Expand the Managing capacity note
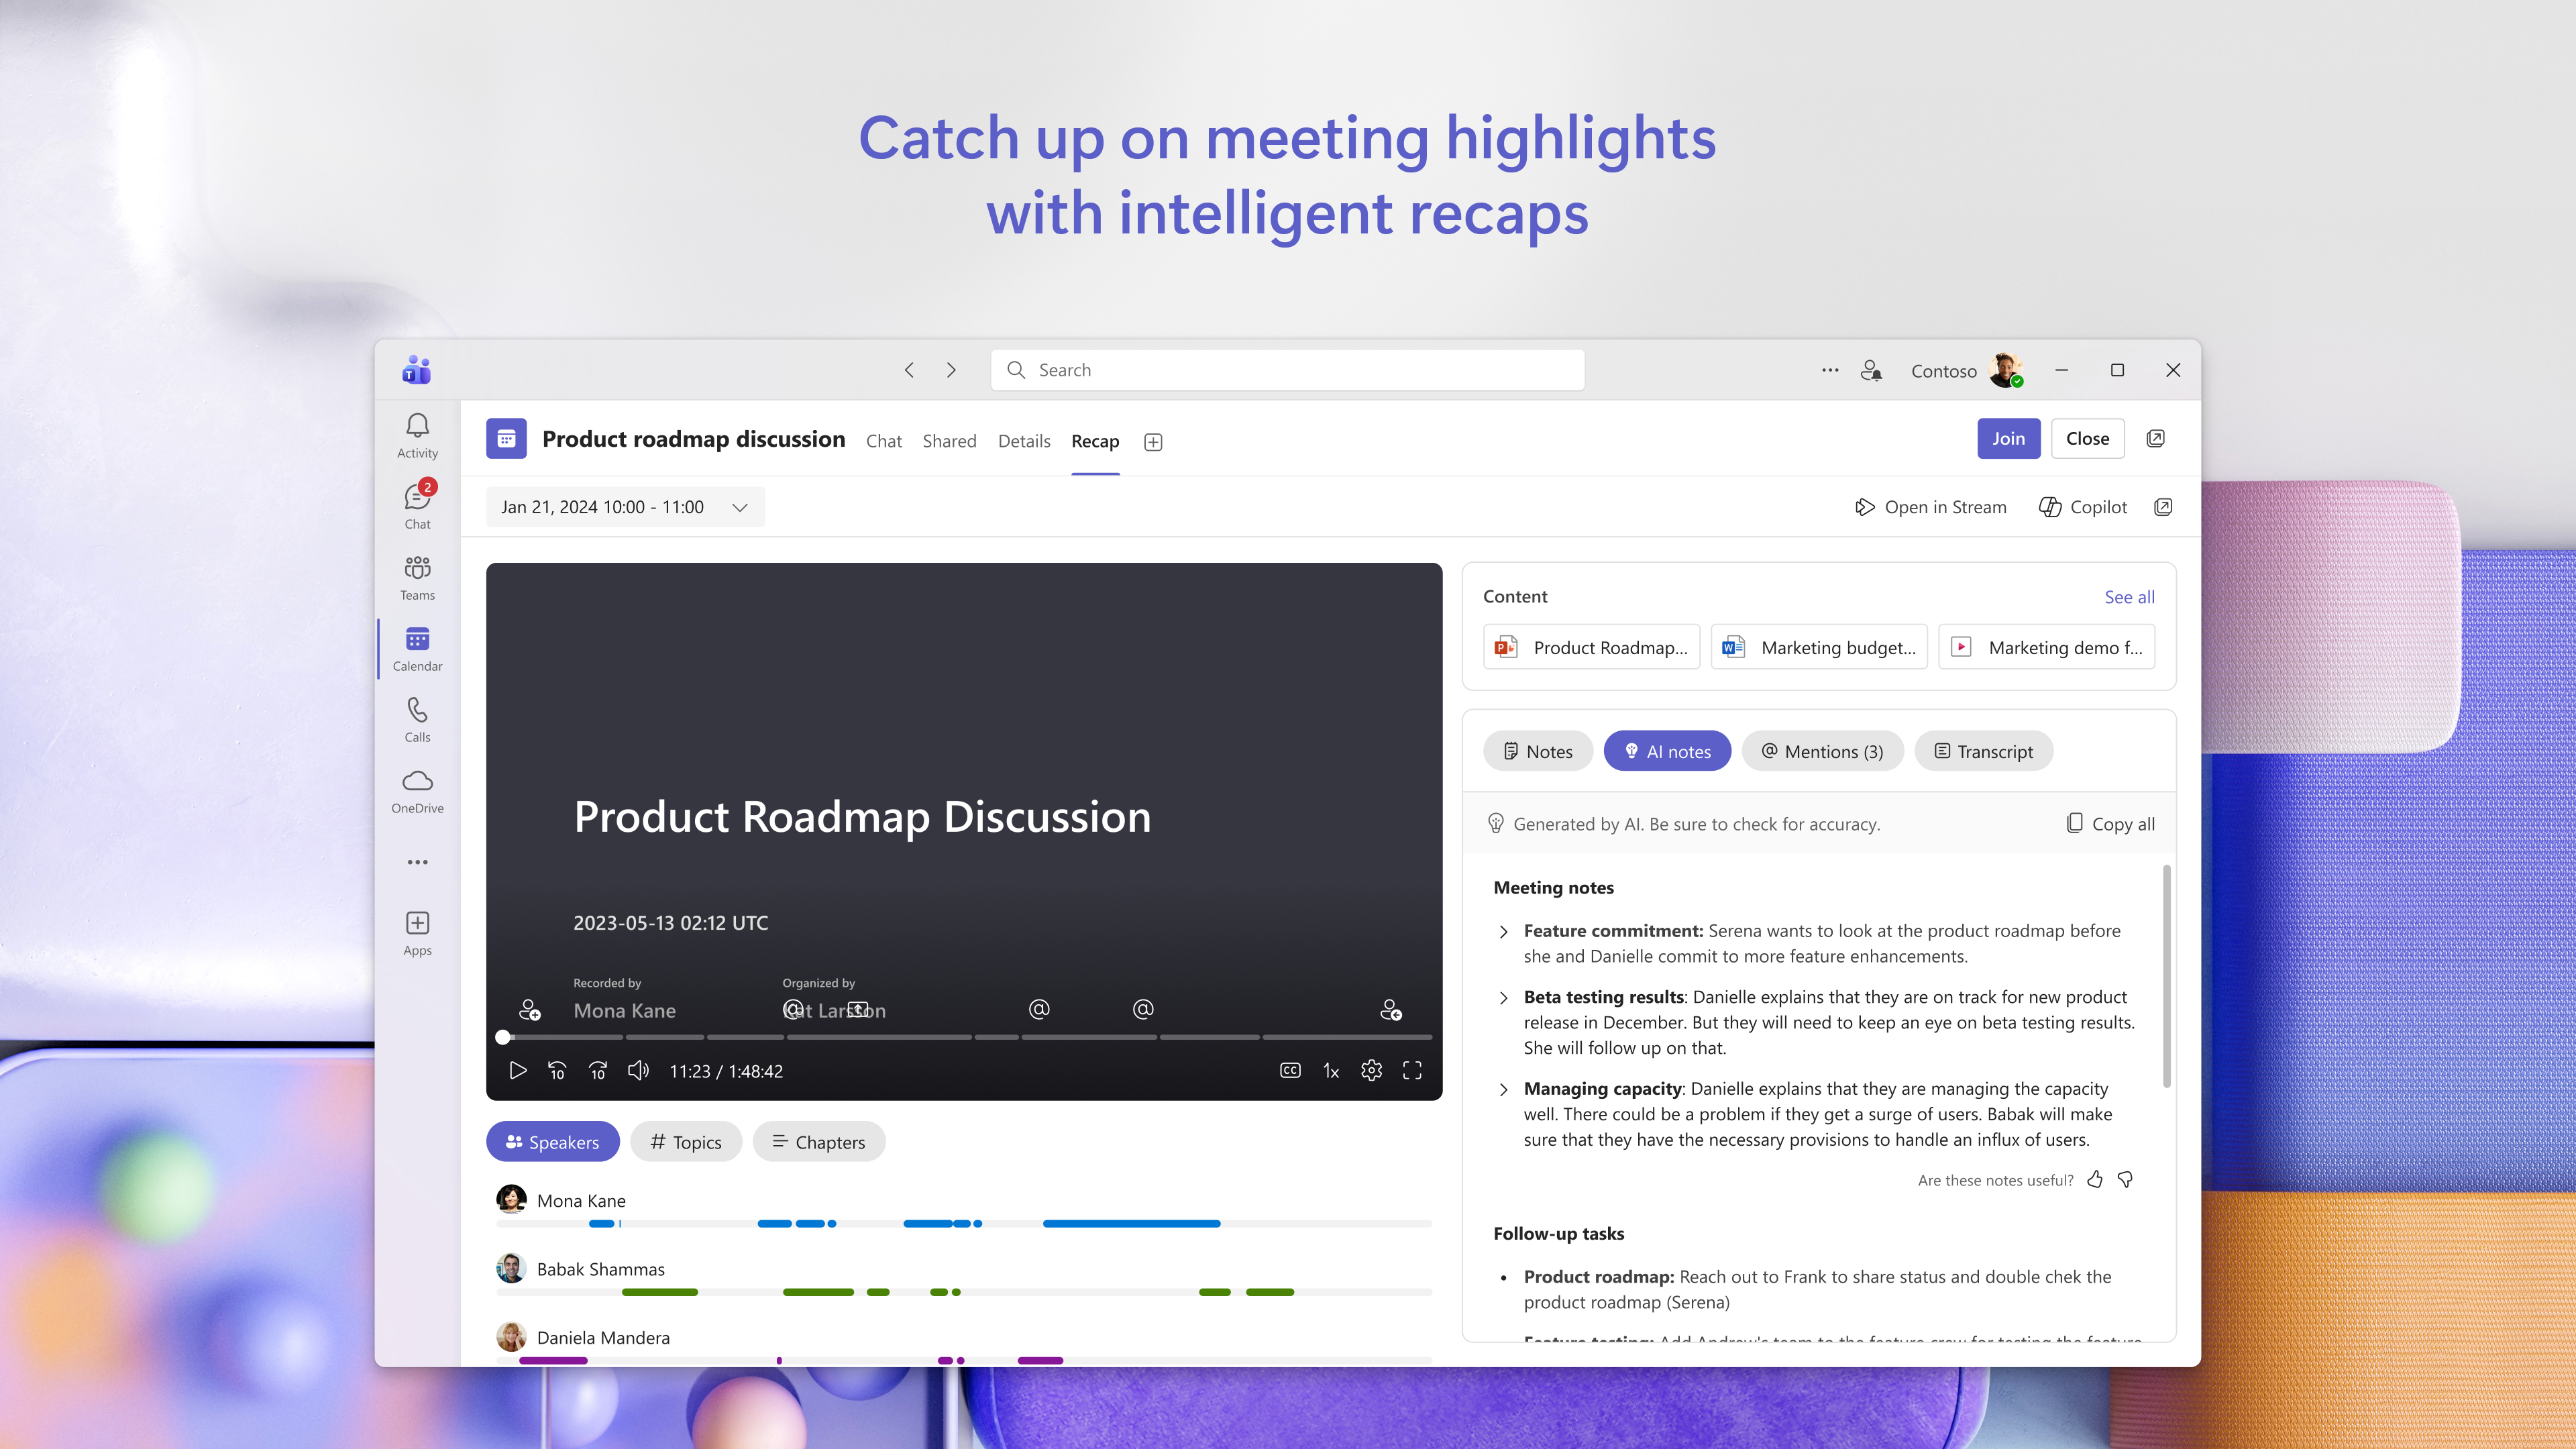Image resolution: width=2576 pixels, height=1449 pixels. click(x=1504, y=1089)
